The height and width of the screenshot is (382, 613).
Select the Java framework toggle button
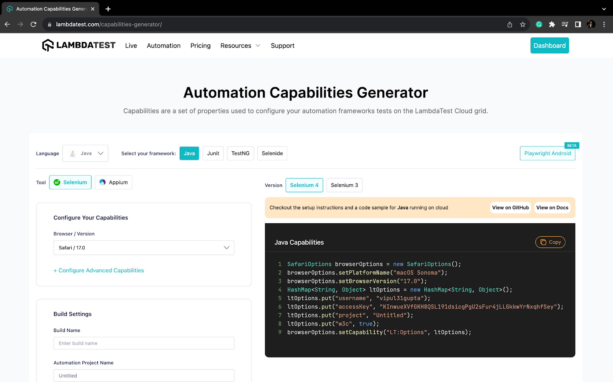pyautogui.click(x=189, y=153)
